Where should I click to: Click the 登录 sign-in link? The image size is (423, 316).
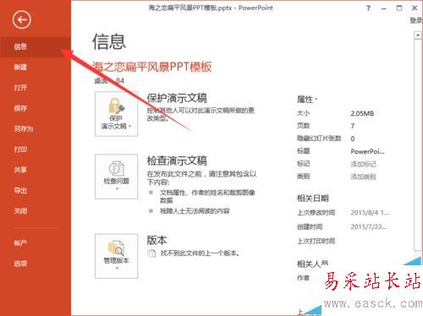click(416, 20)
